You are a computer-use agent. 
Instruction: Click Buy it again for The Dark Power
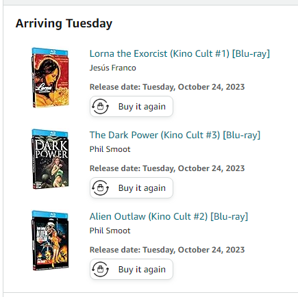(132, 188)
